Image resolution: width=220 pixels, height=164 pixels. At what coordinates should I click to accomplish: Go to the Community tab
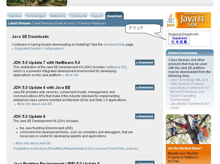click(x=78, y=16)
